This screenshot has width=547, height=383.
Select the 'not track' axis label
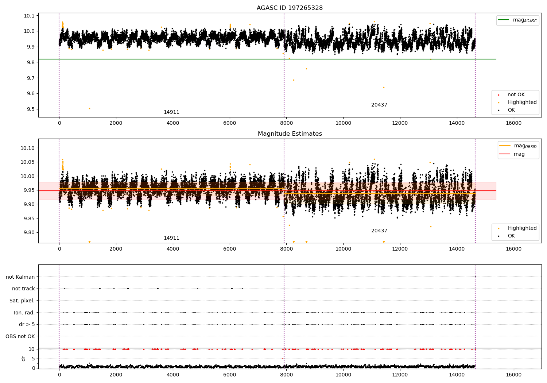point(23,289)
